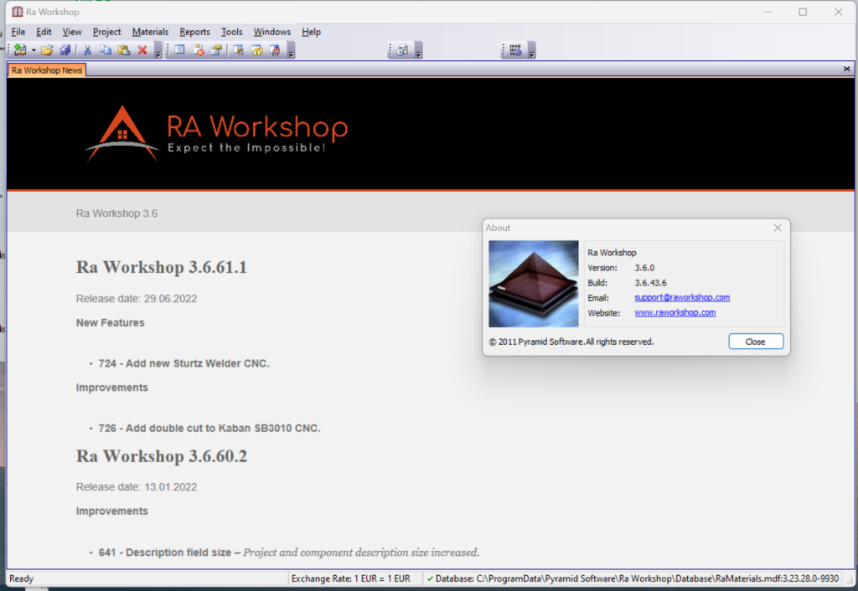Open the Project menu
This screenshot has height=591, width=858.
coord(107,32)
